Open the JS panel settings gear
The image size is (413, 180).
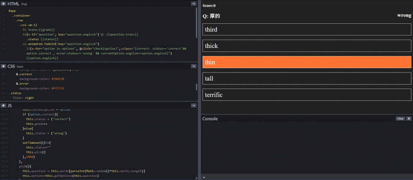point(4,106)
